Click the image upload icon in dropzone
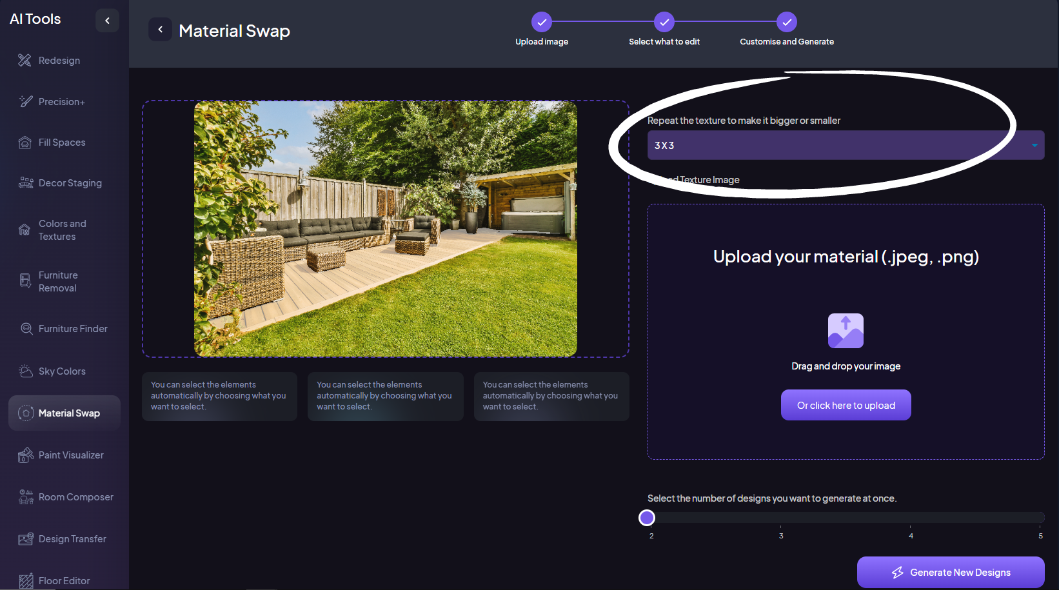The image size is (1059, 590). 846,331
